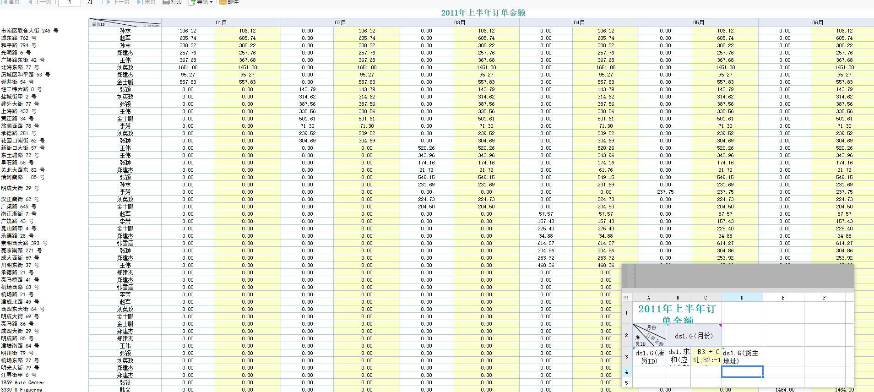Click address 北海东路 77 号
This screenshot has width=874, height=392.
[20, 67]
